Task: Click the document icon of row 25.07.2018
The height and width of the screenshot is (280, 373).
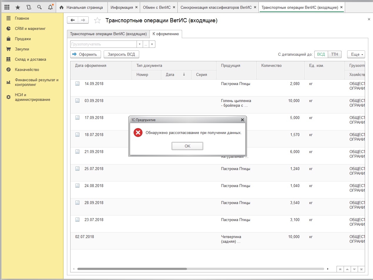Action: coord(78,169)
